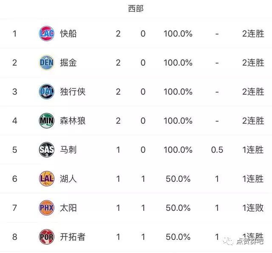Screen dimensions: 272x253
Task: Open the 快船 team name link
Action: pos(68,34)
